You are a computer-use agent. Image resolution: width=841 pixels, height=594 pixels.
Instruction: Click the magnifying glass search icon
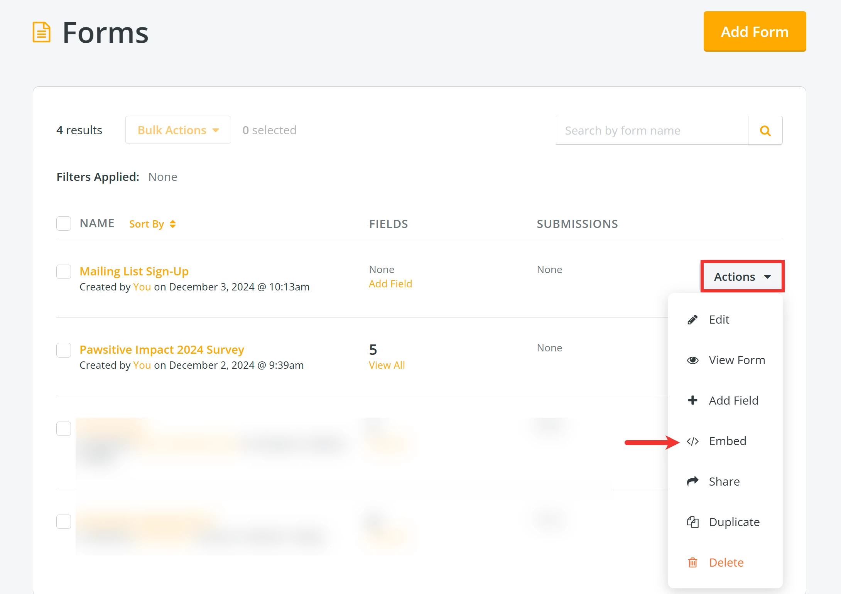(x=765, y=131)
